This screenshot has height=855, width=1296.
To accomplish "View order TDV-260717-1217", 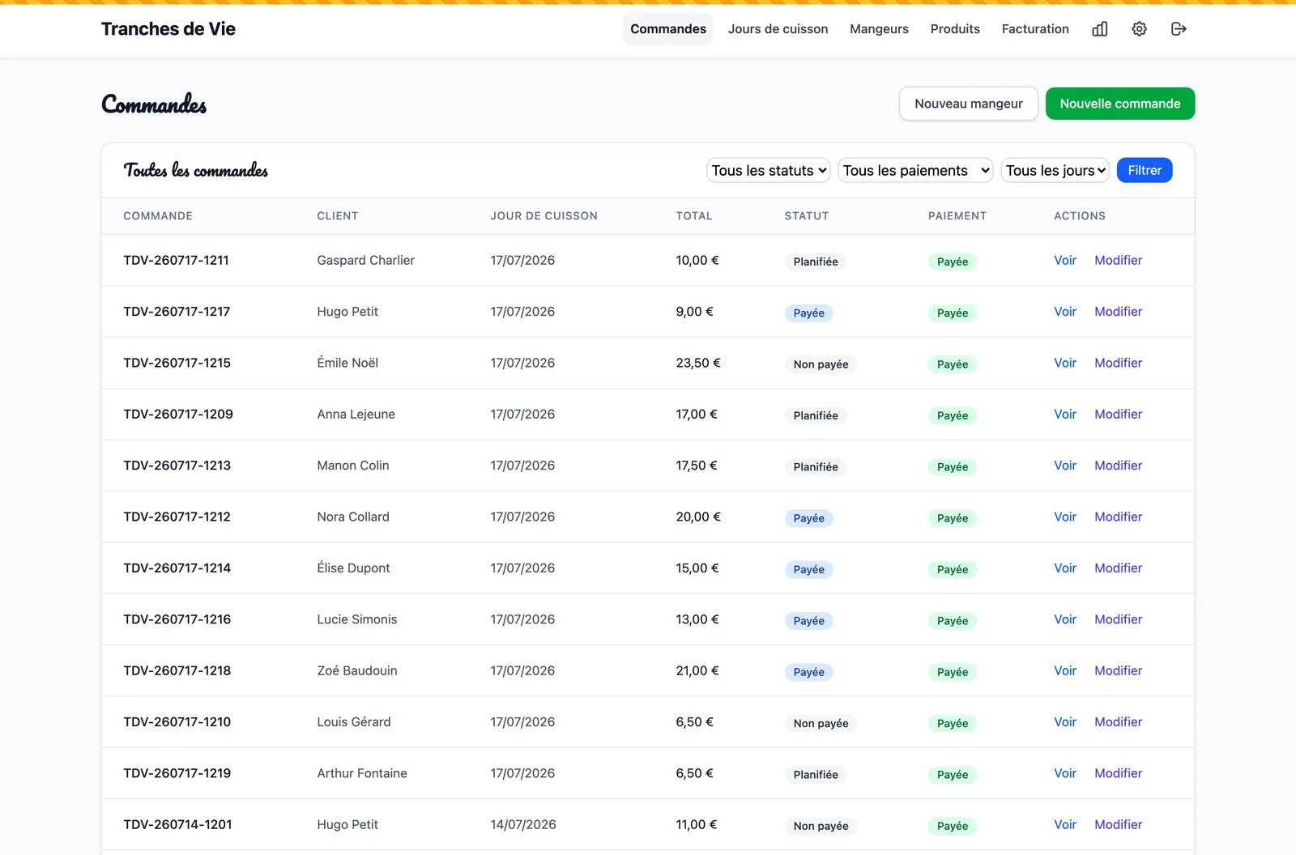I will 1065,312.
